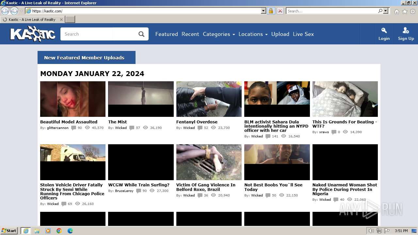This screenshot has width=418, height=235.
Task: Click the red Stop loading button
Action: pyautogui.click(x=280, y=11)
